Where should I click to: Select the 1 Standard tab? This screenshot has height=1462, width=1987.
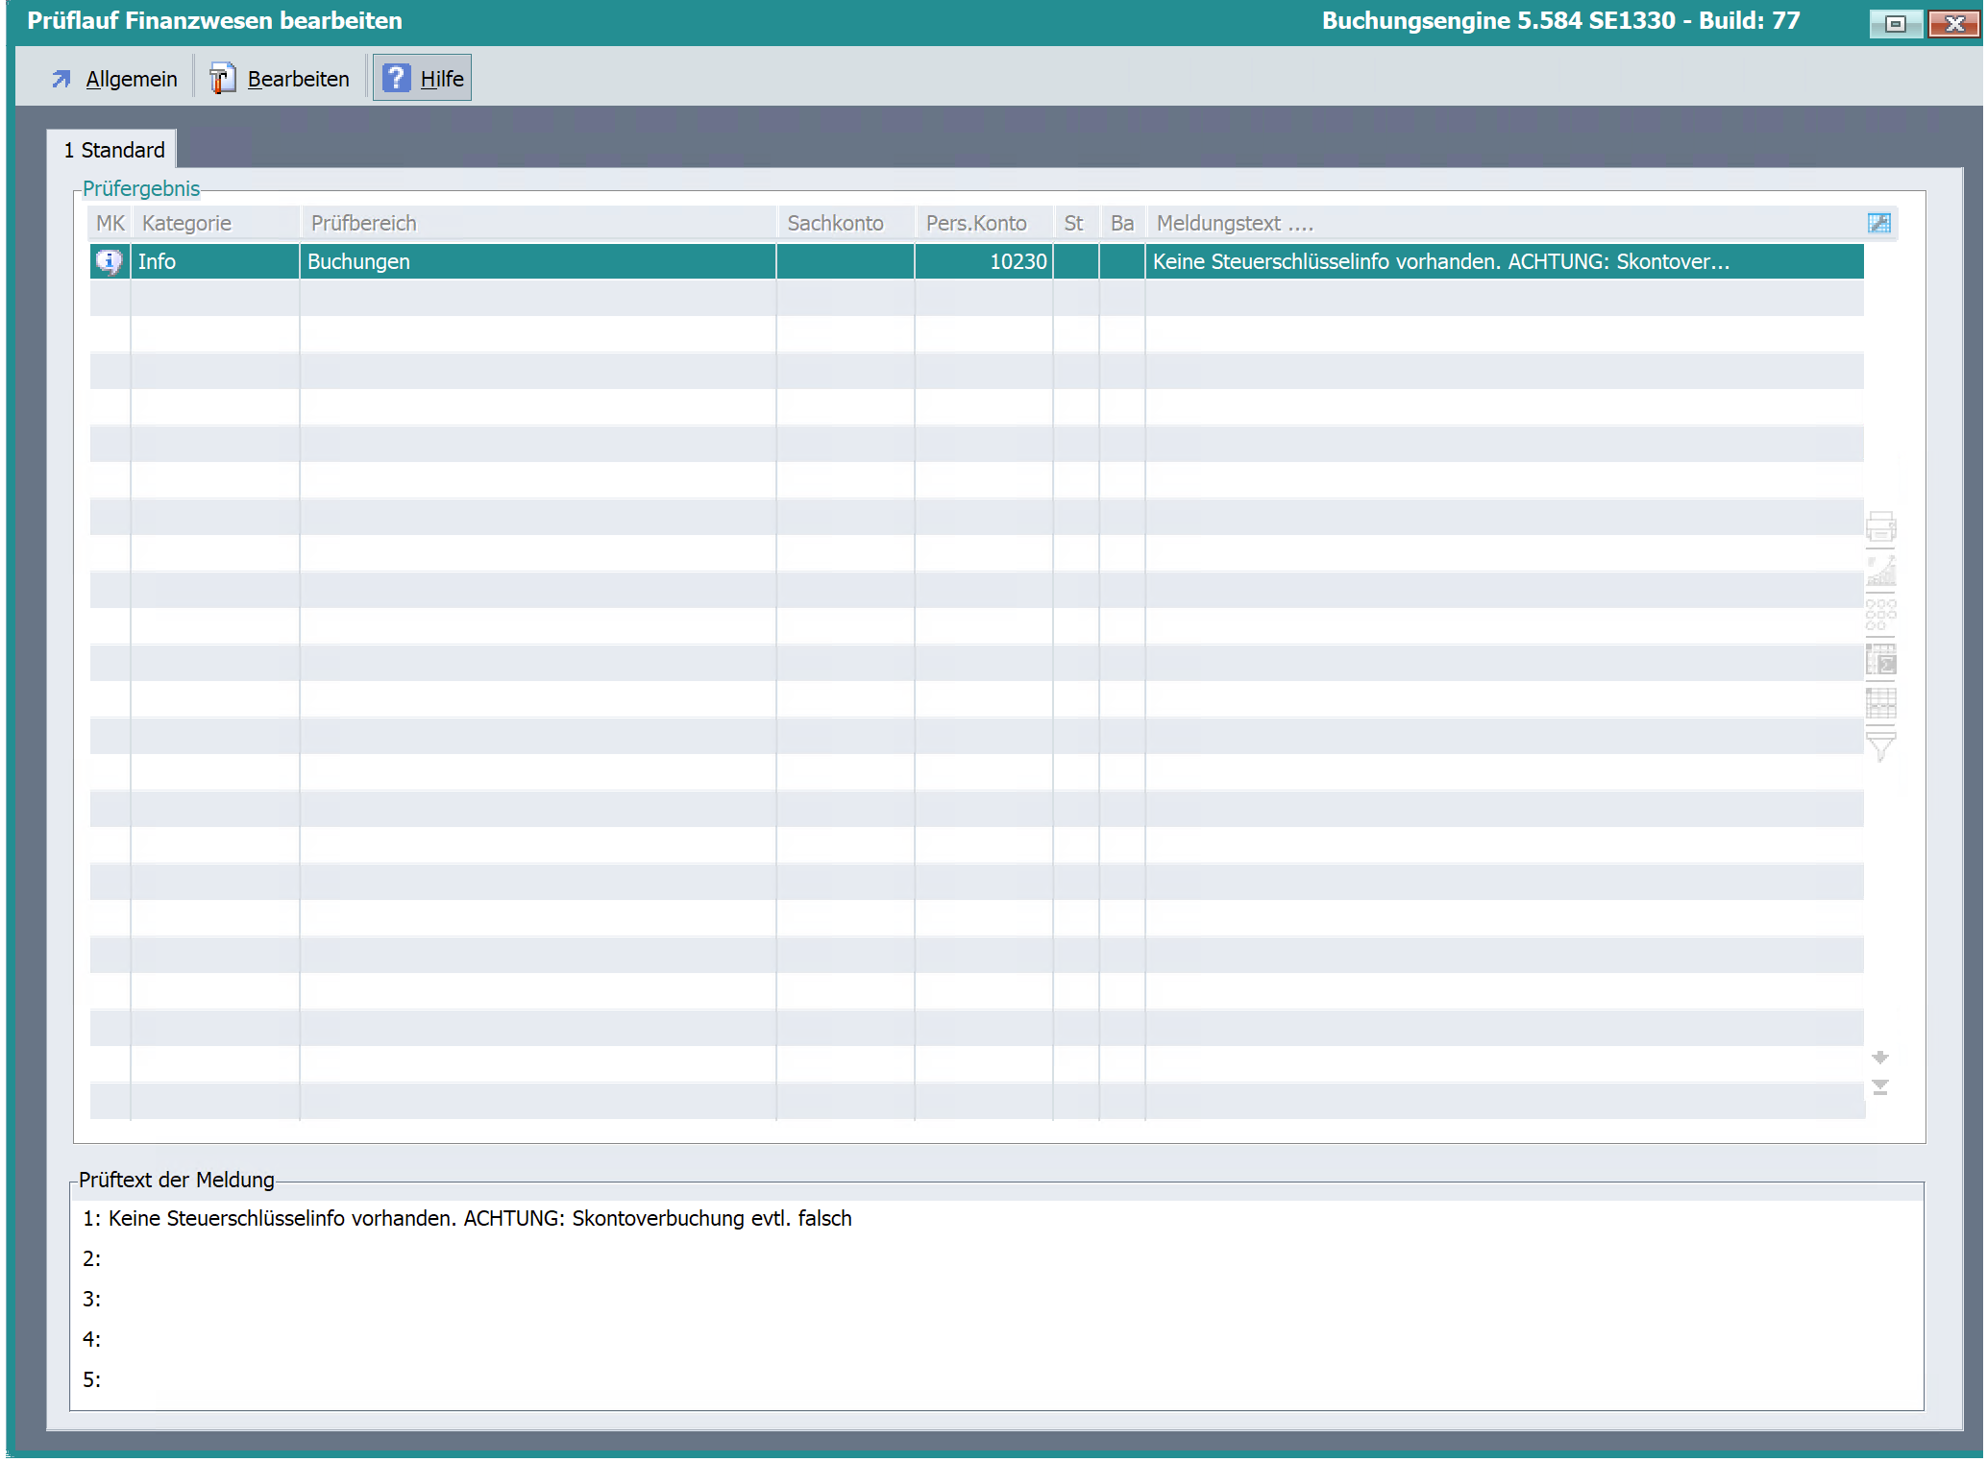point(113,150)
